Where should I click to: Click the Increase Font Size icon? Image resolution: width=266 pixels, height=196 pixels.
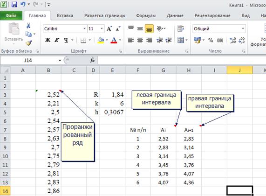point(109,29)
